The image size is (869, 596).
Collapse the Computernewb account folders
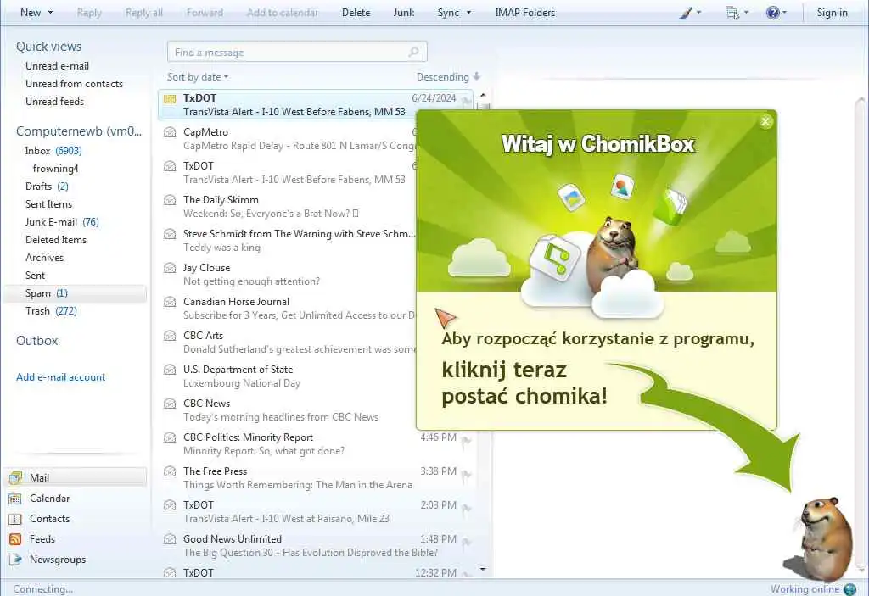pyautogui.click(x=79, y=131)
